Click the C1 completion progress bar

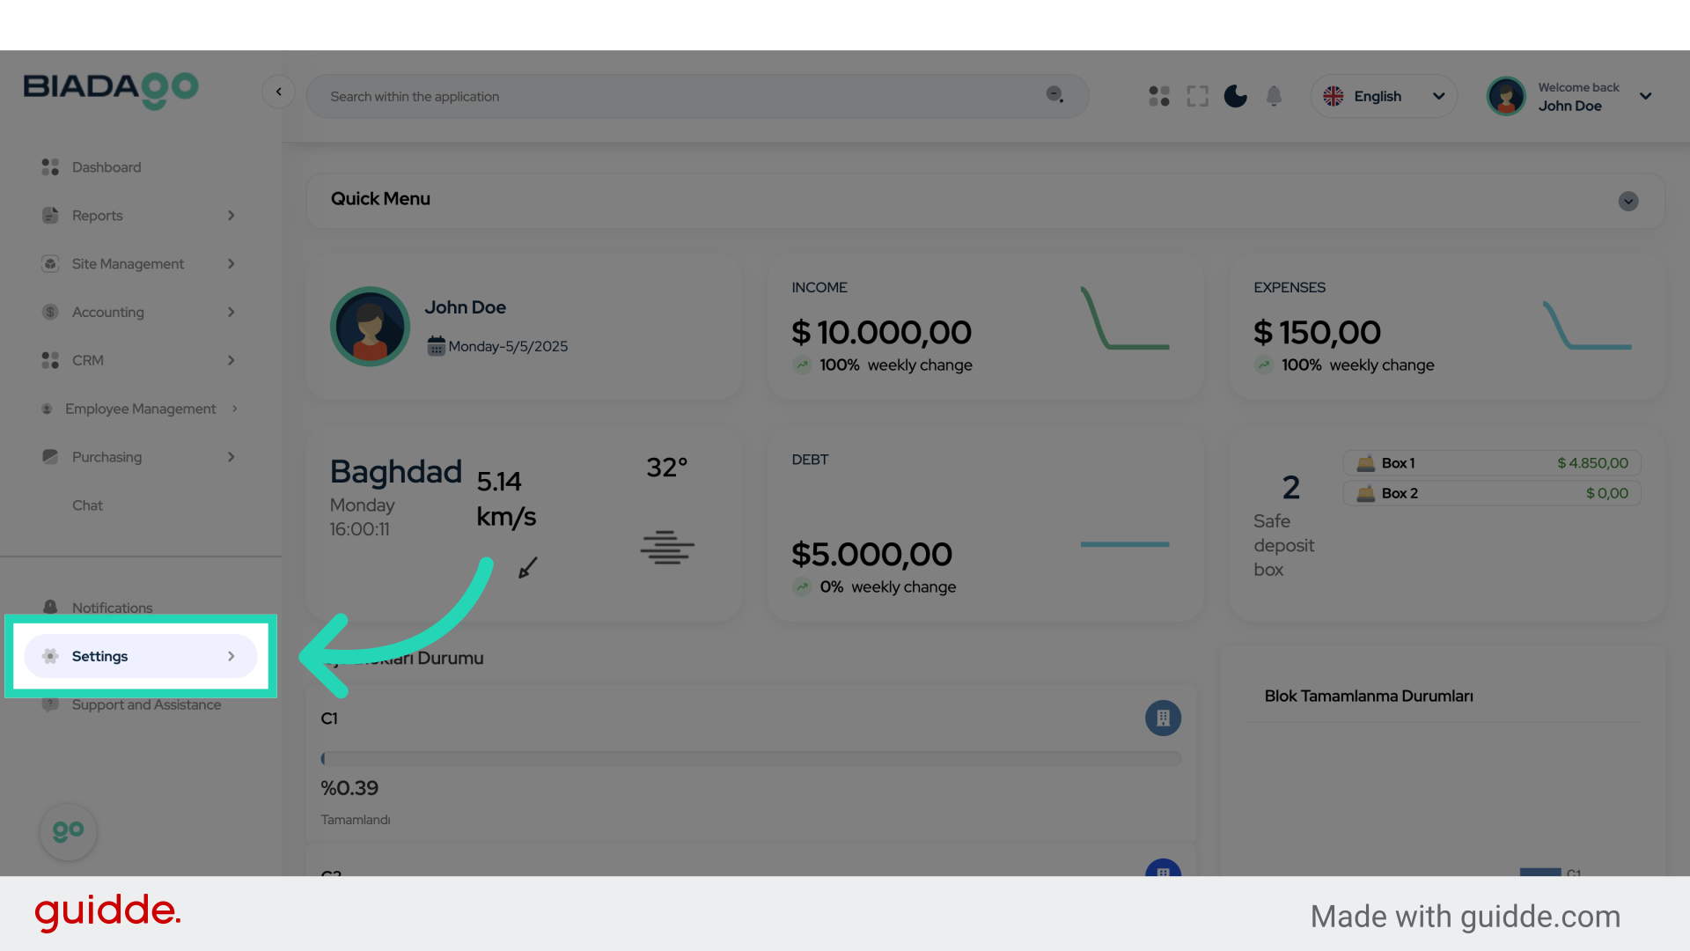click(x=751, y=758)
